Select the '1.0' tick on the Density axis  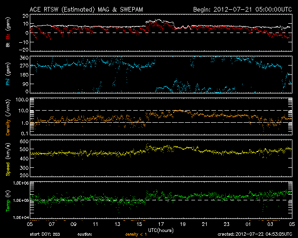[x=25, y=123]
